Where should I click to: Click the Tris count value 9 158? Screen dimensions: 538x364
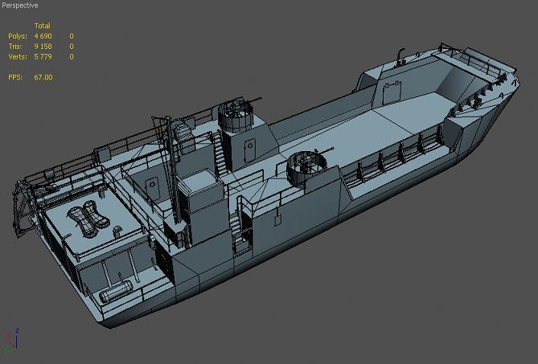coord(43,47)
